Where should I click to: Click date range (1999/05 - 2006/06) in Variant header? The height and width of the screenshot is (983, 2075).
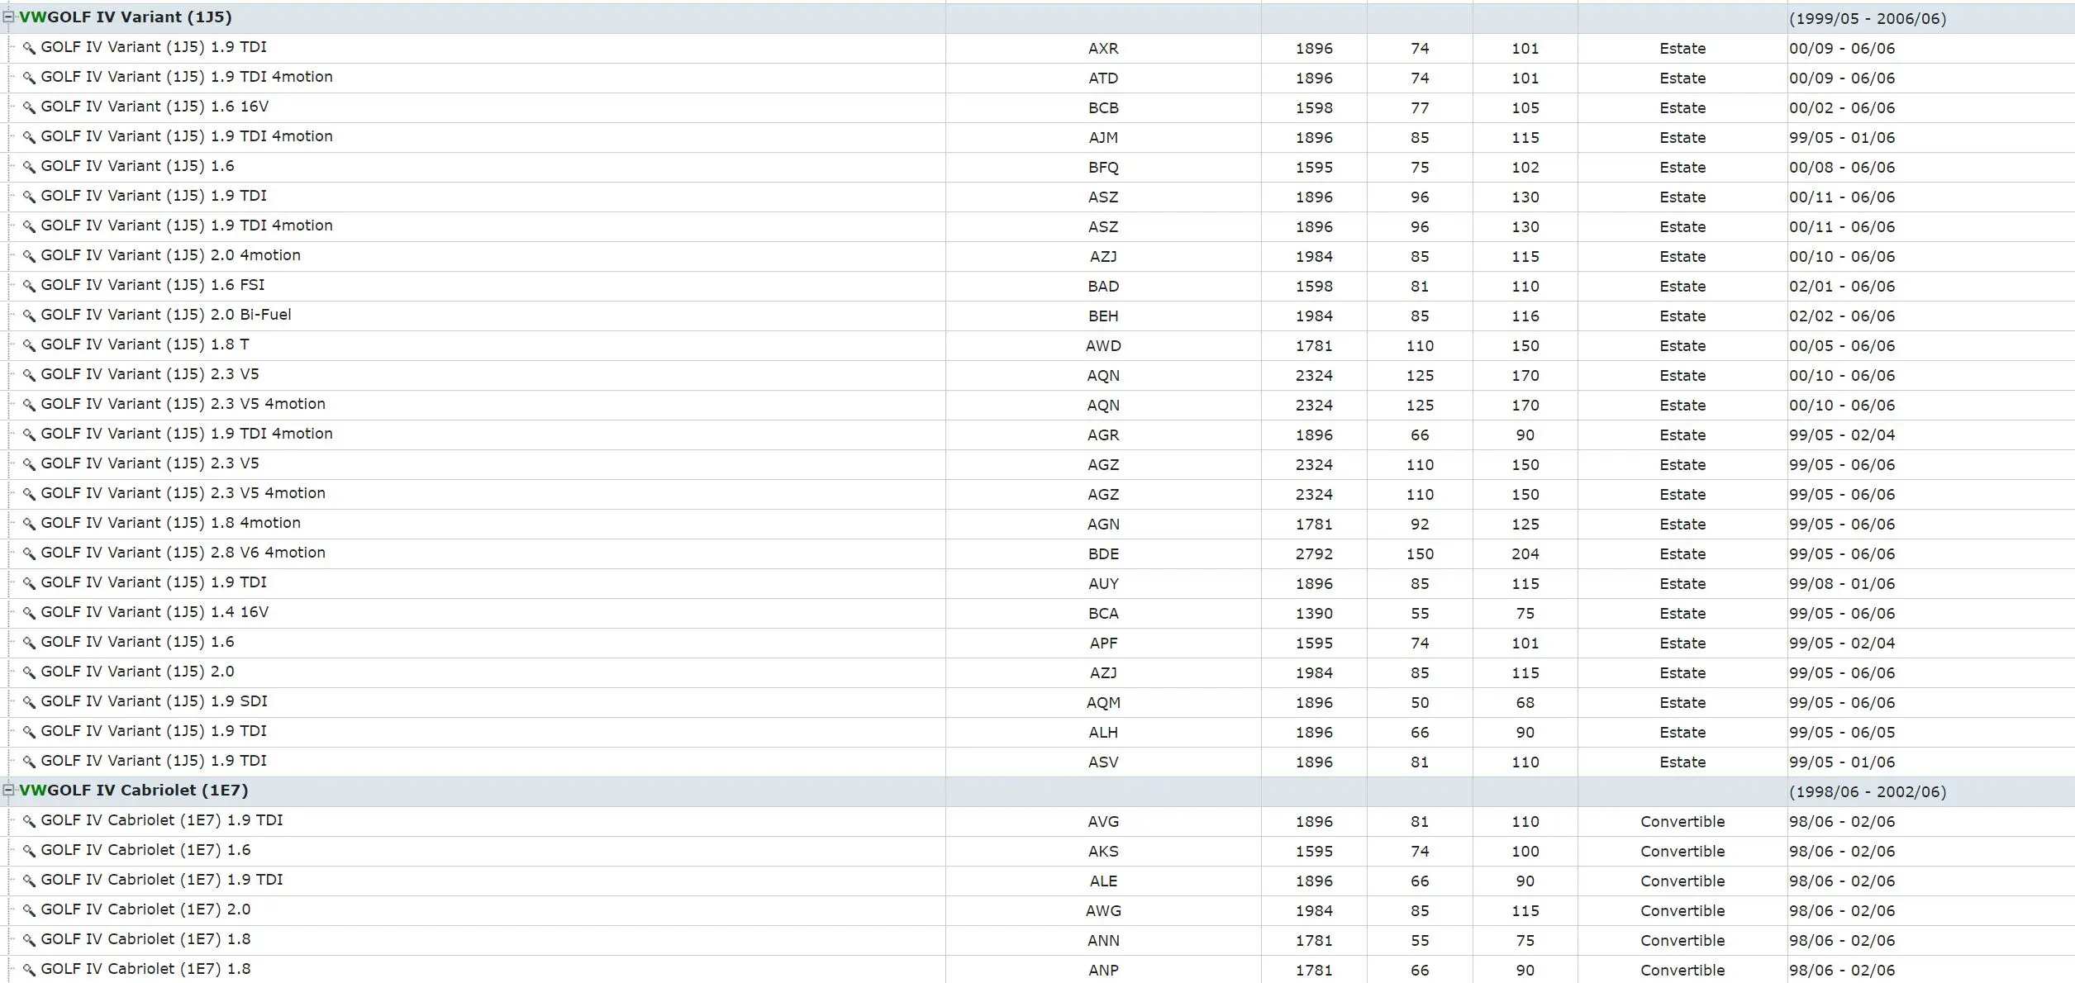[x=1868, y=19]
